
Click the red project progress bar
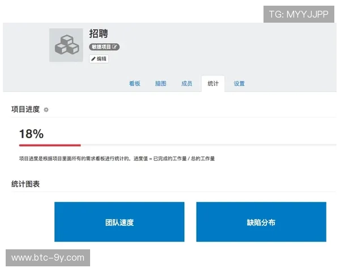pyautogui.click(x=50, y=145)
